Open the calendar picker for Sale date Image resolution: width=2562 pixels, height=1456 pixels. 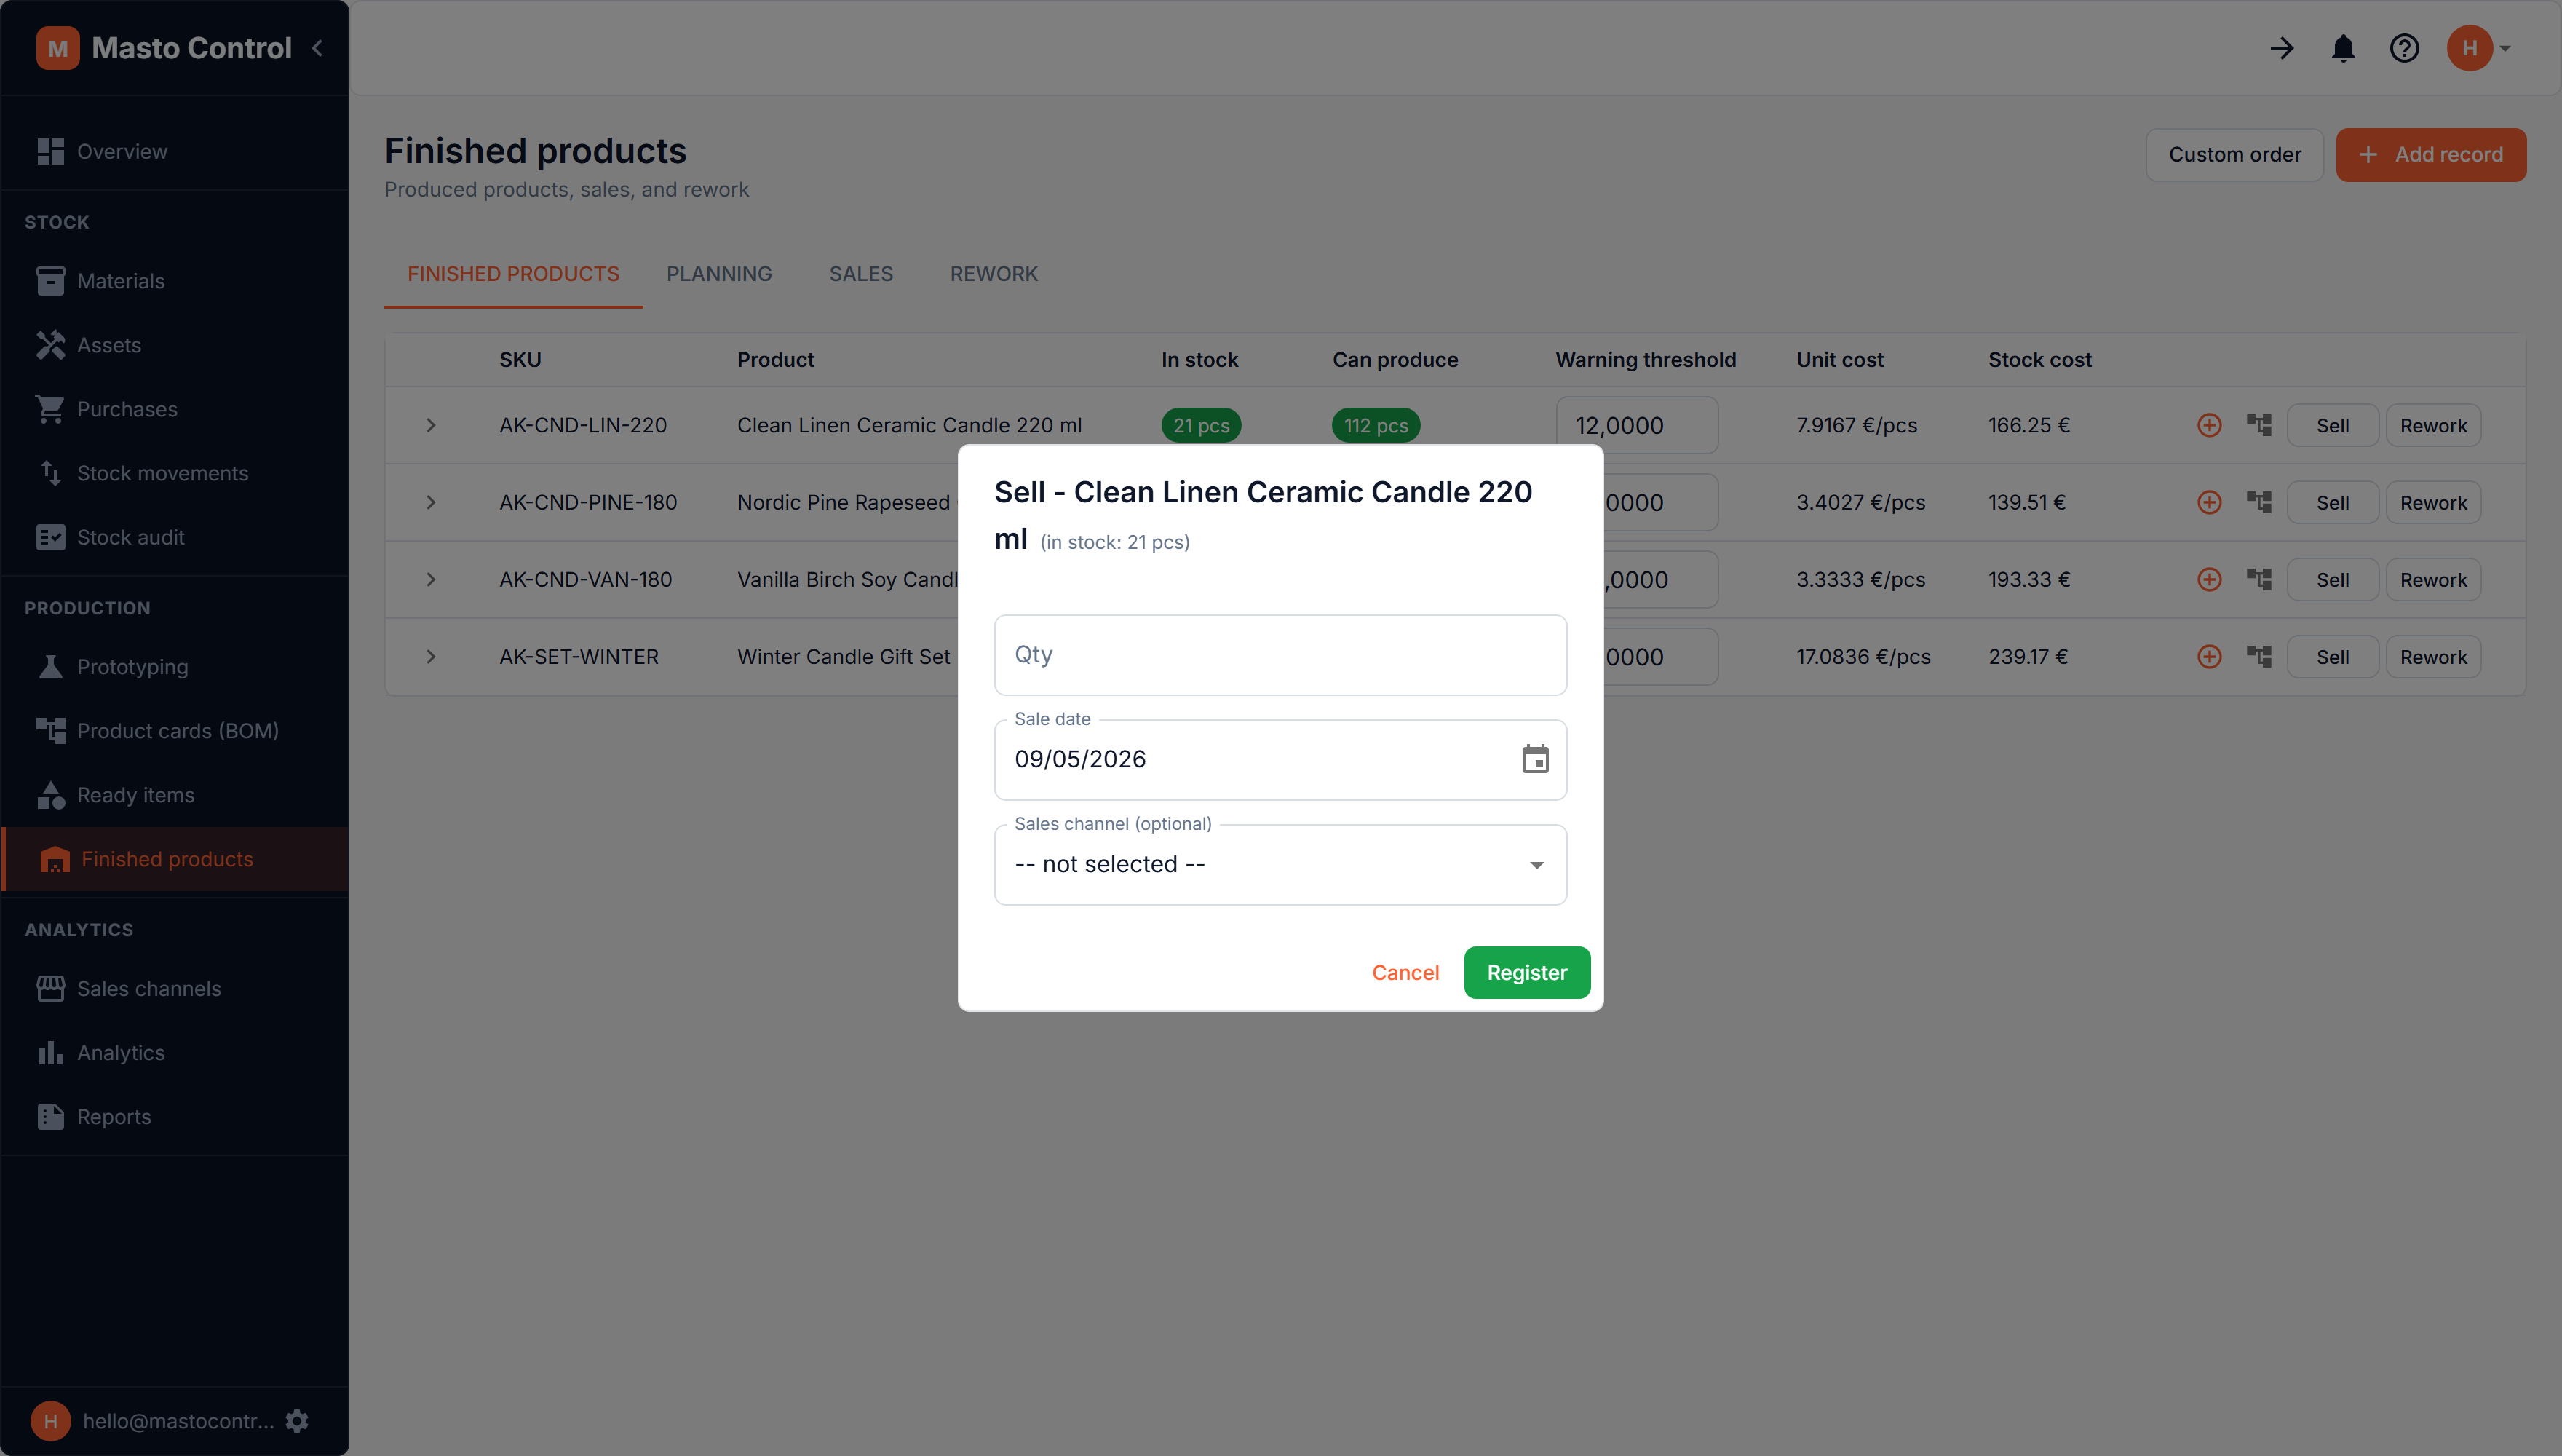tap(1536, 760)
